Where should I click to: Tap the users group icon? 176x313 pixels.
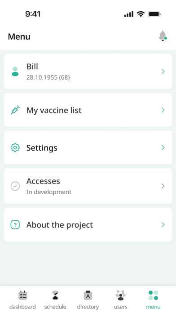point(121,295)
